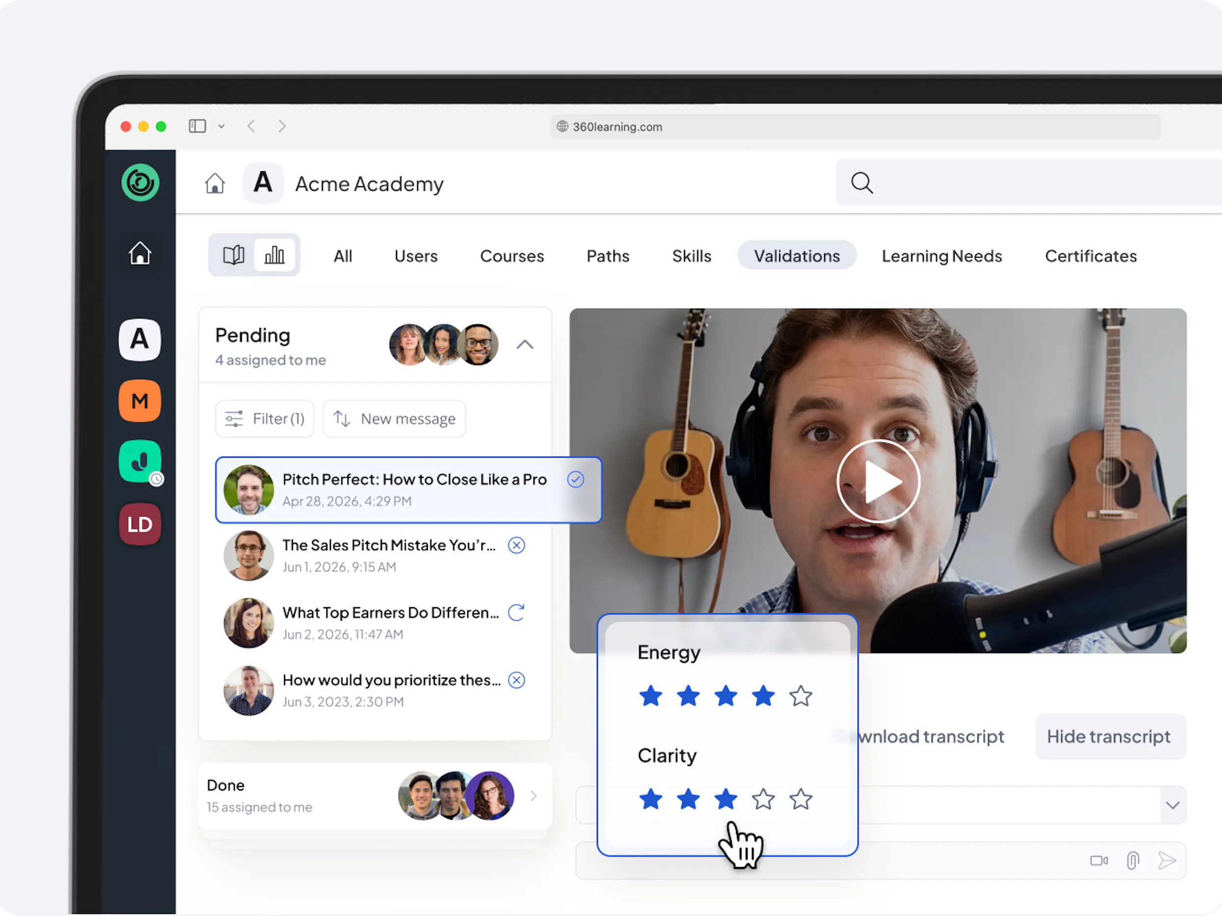This screenshot has width=1222, height=916.
Task: Click the send message arrow icon
Action: pyautogui.click(x=1167, y=861)
